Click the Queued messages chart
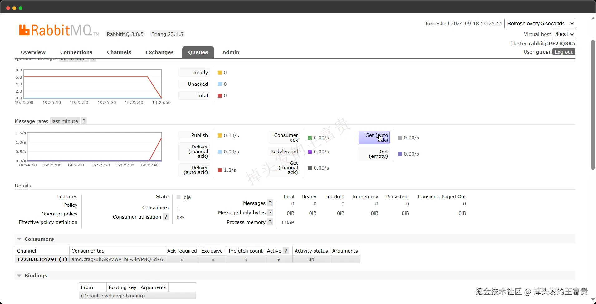 pos(93,84)
